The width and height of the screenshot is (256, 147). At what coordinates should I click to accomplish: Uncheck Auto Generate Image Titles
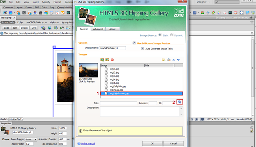(x=143, y=48)
